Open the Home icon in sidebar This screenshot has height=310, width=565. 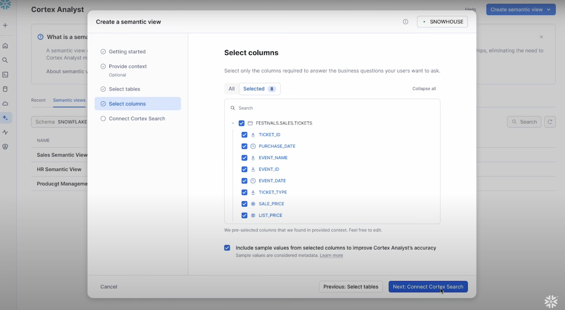[5, 46]
